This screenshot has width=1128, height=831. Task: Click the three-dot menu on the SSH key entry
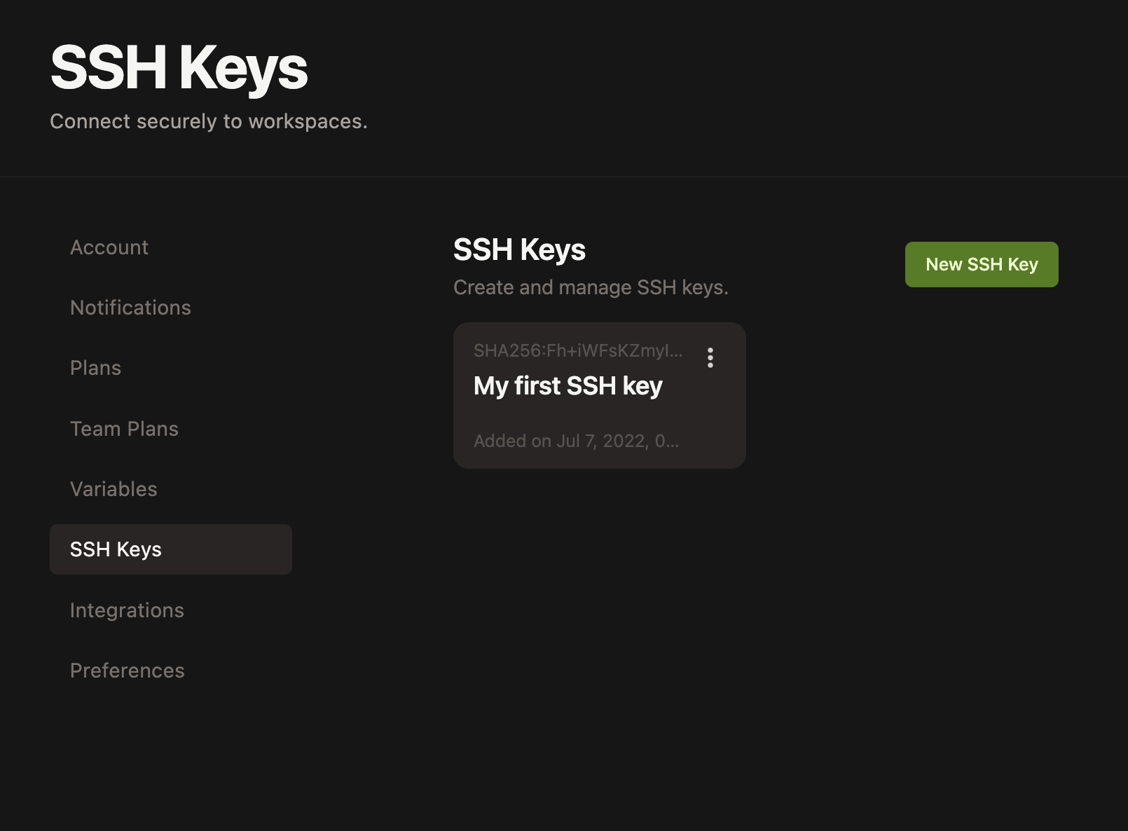(710, 358)
